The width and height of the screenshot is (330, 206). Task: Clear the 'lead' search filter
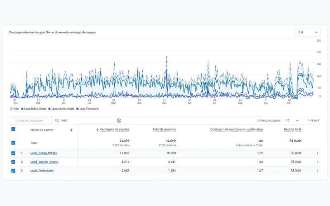click(119, 120)
